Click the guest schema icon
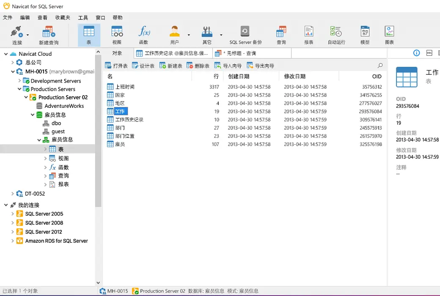Viewport: 440px width, 296px height. (46, 132)
